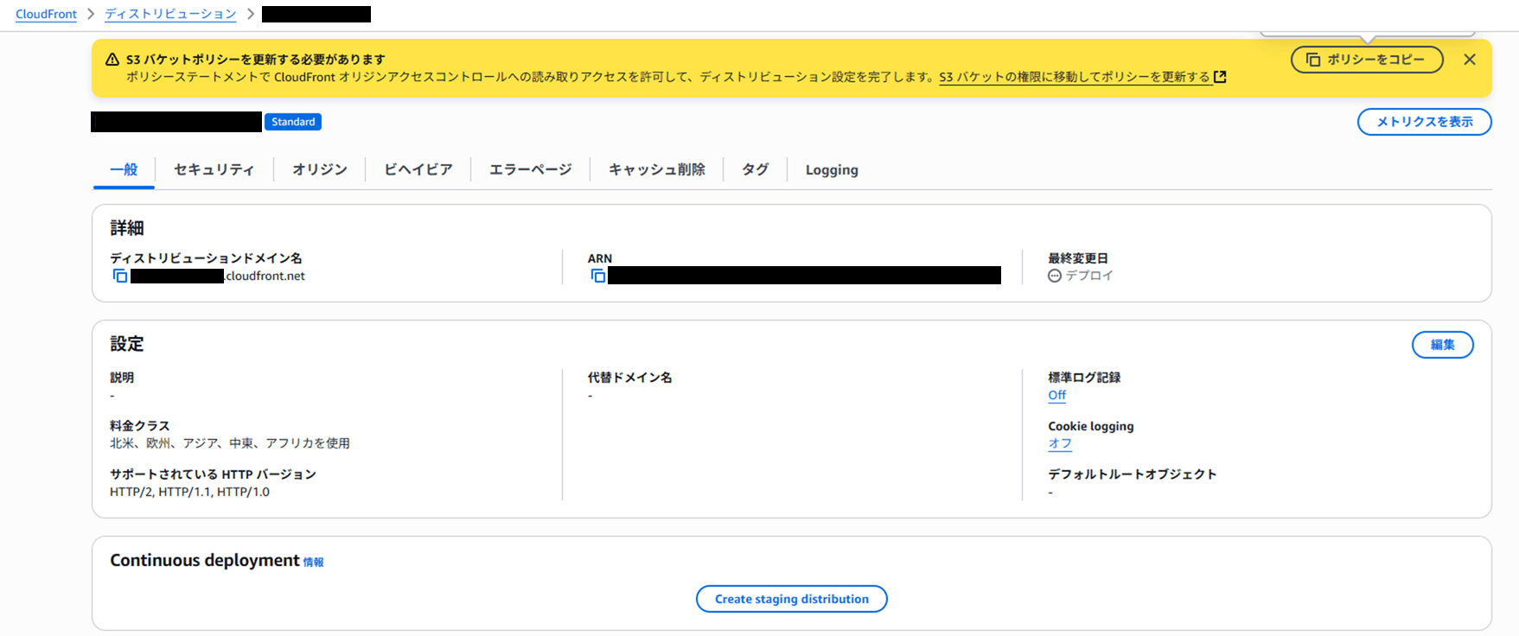Click S3 バケットポリシーを更新する必要があります heading
The width and height of the screenshot is (1519, 636).
(256, 60)
